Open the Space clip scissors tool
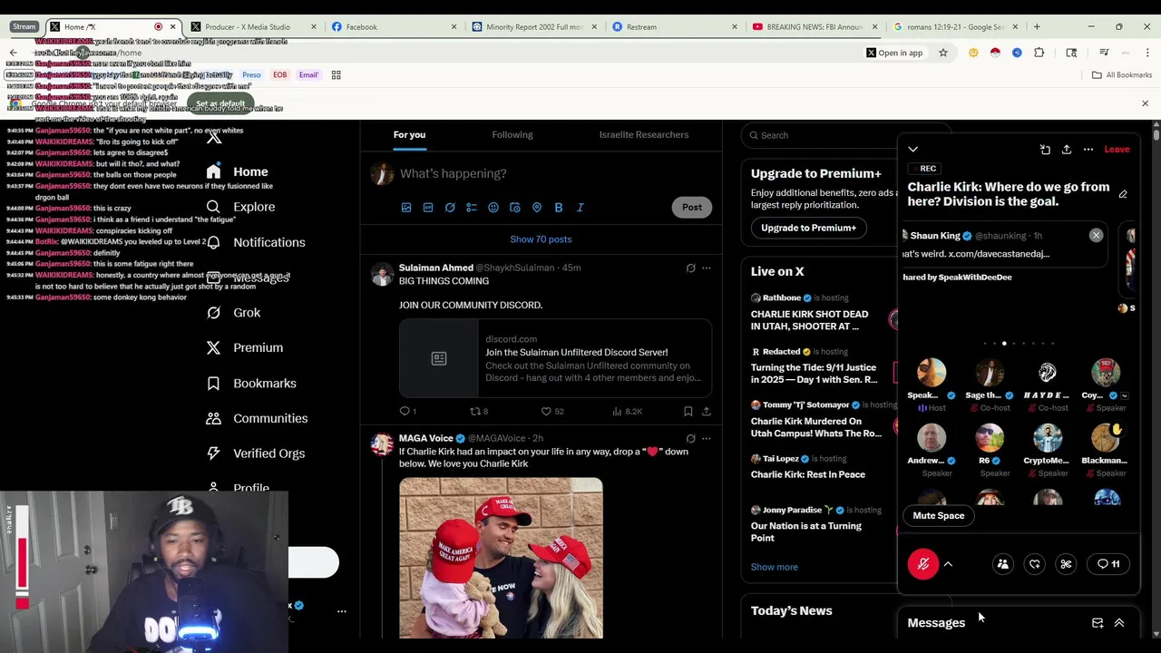The width and height of the screenshot is (1161, 653). click(x=1067, y=564)
